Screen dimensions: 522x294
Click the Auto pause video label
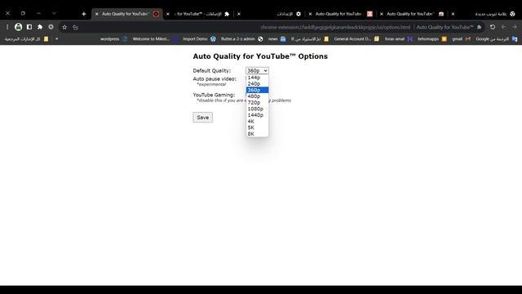pos(215,79)
